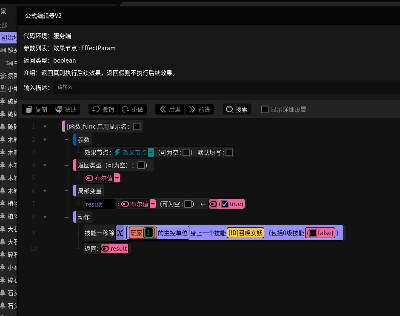Click the paste icon in the toolbar

coord(59,109)
